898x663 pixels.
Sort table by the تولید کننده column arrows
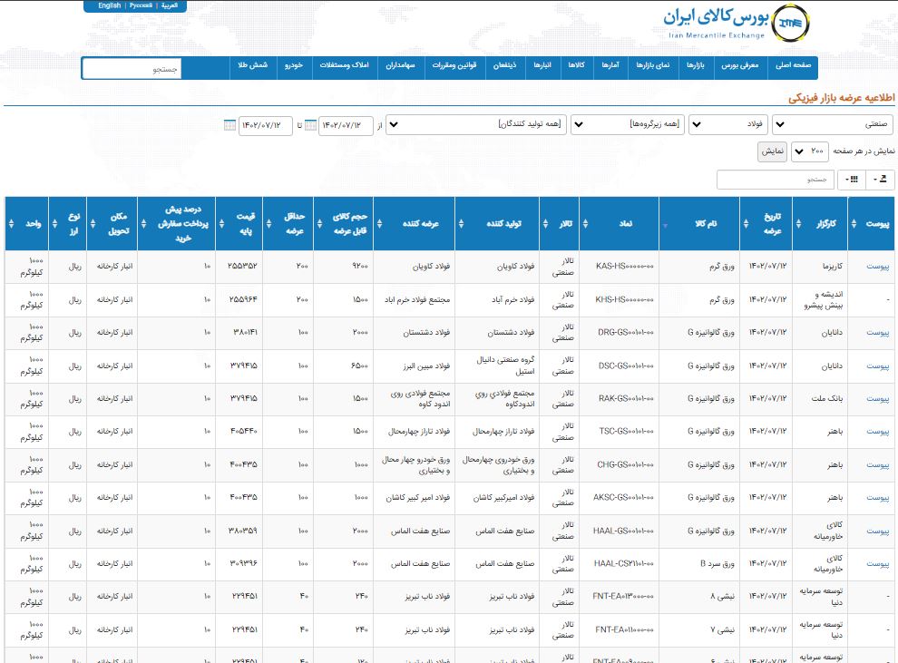pyautogui.click(x=461, y=224)
